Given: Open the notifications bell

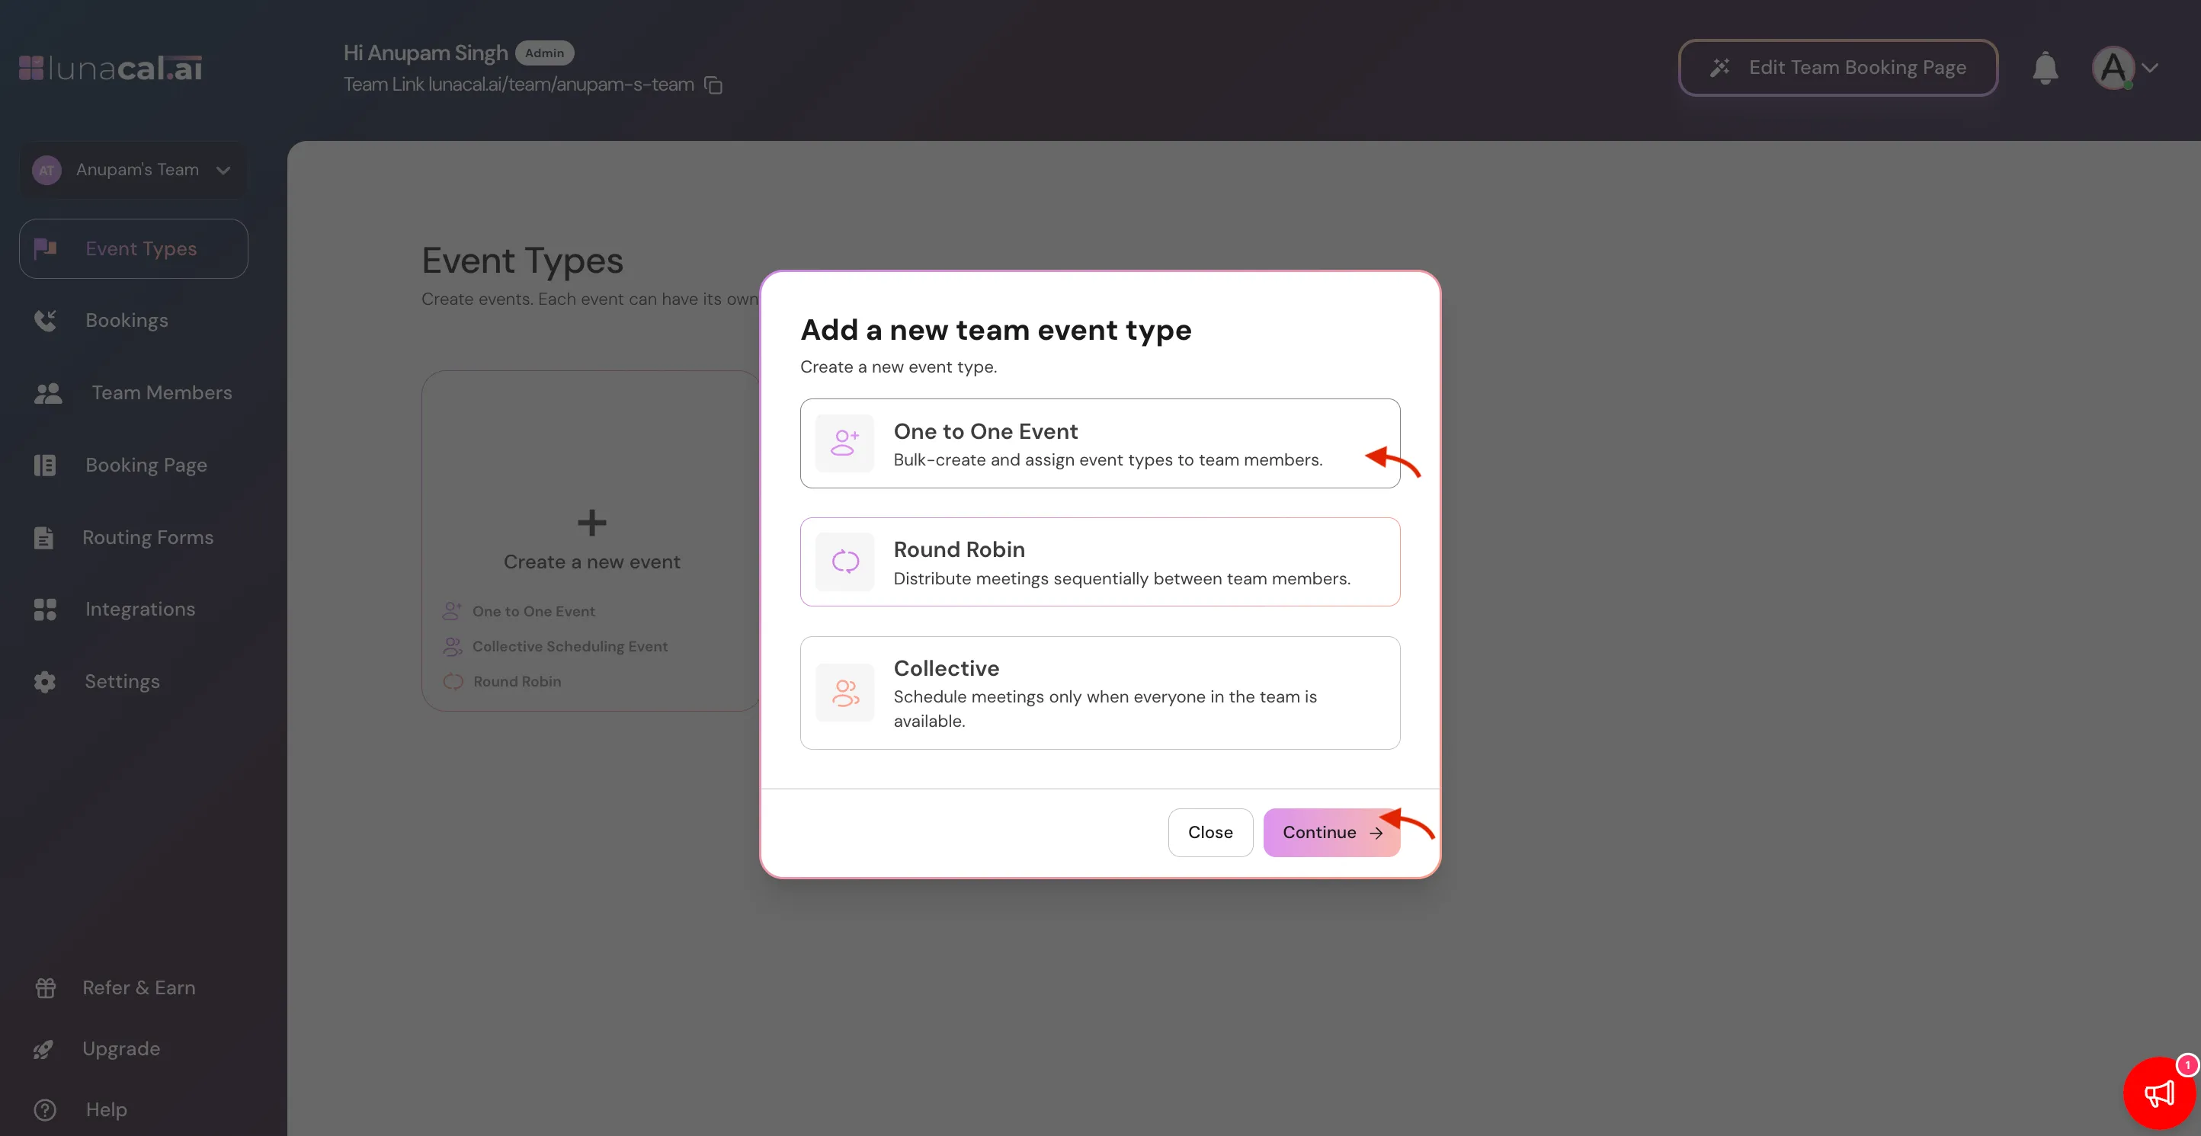Looking at the screenshot, I should point(2045,68).
